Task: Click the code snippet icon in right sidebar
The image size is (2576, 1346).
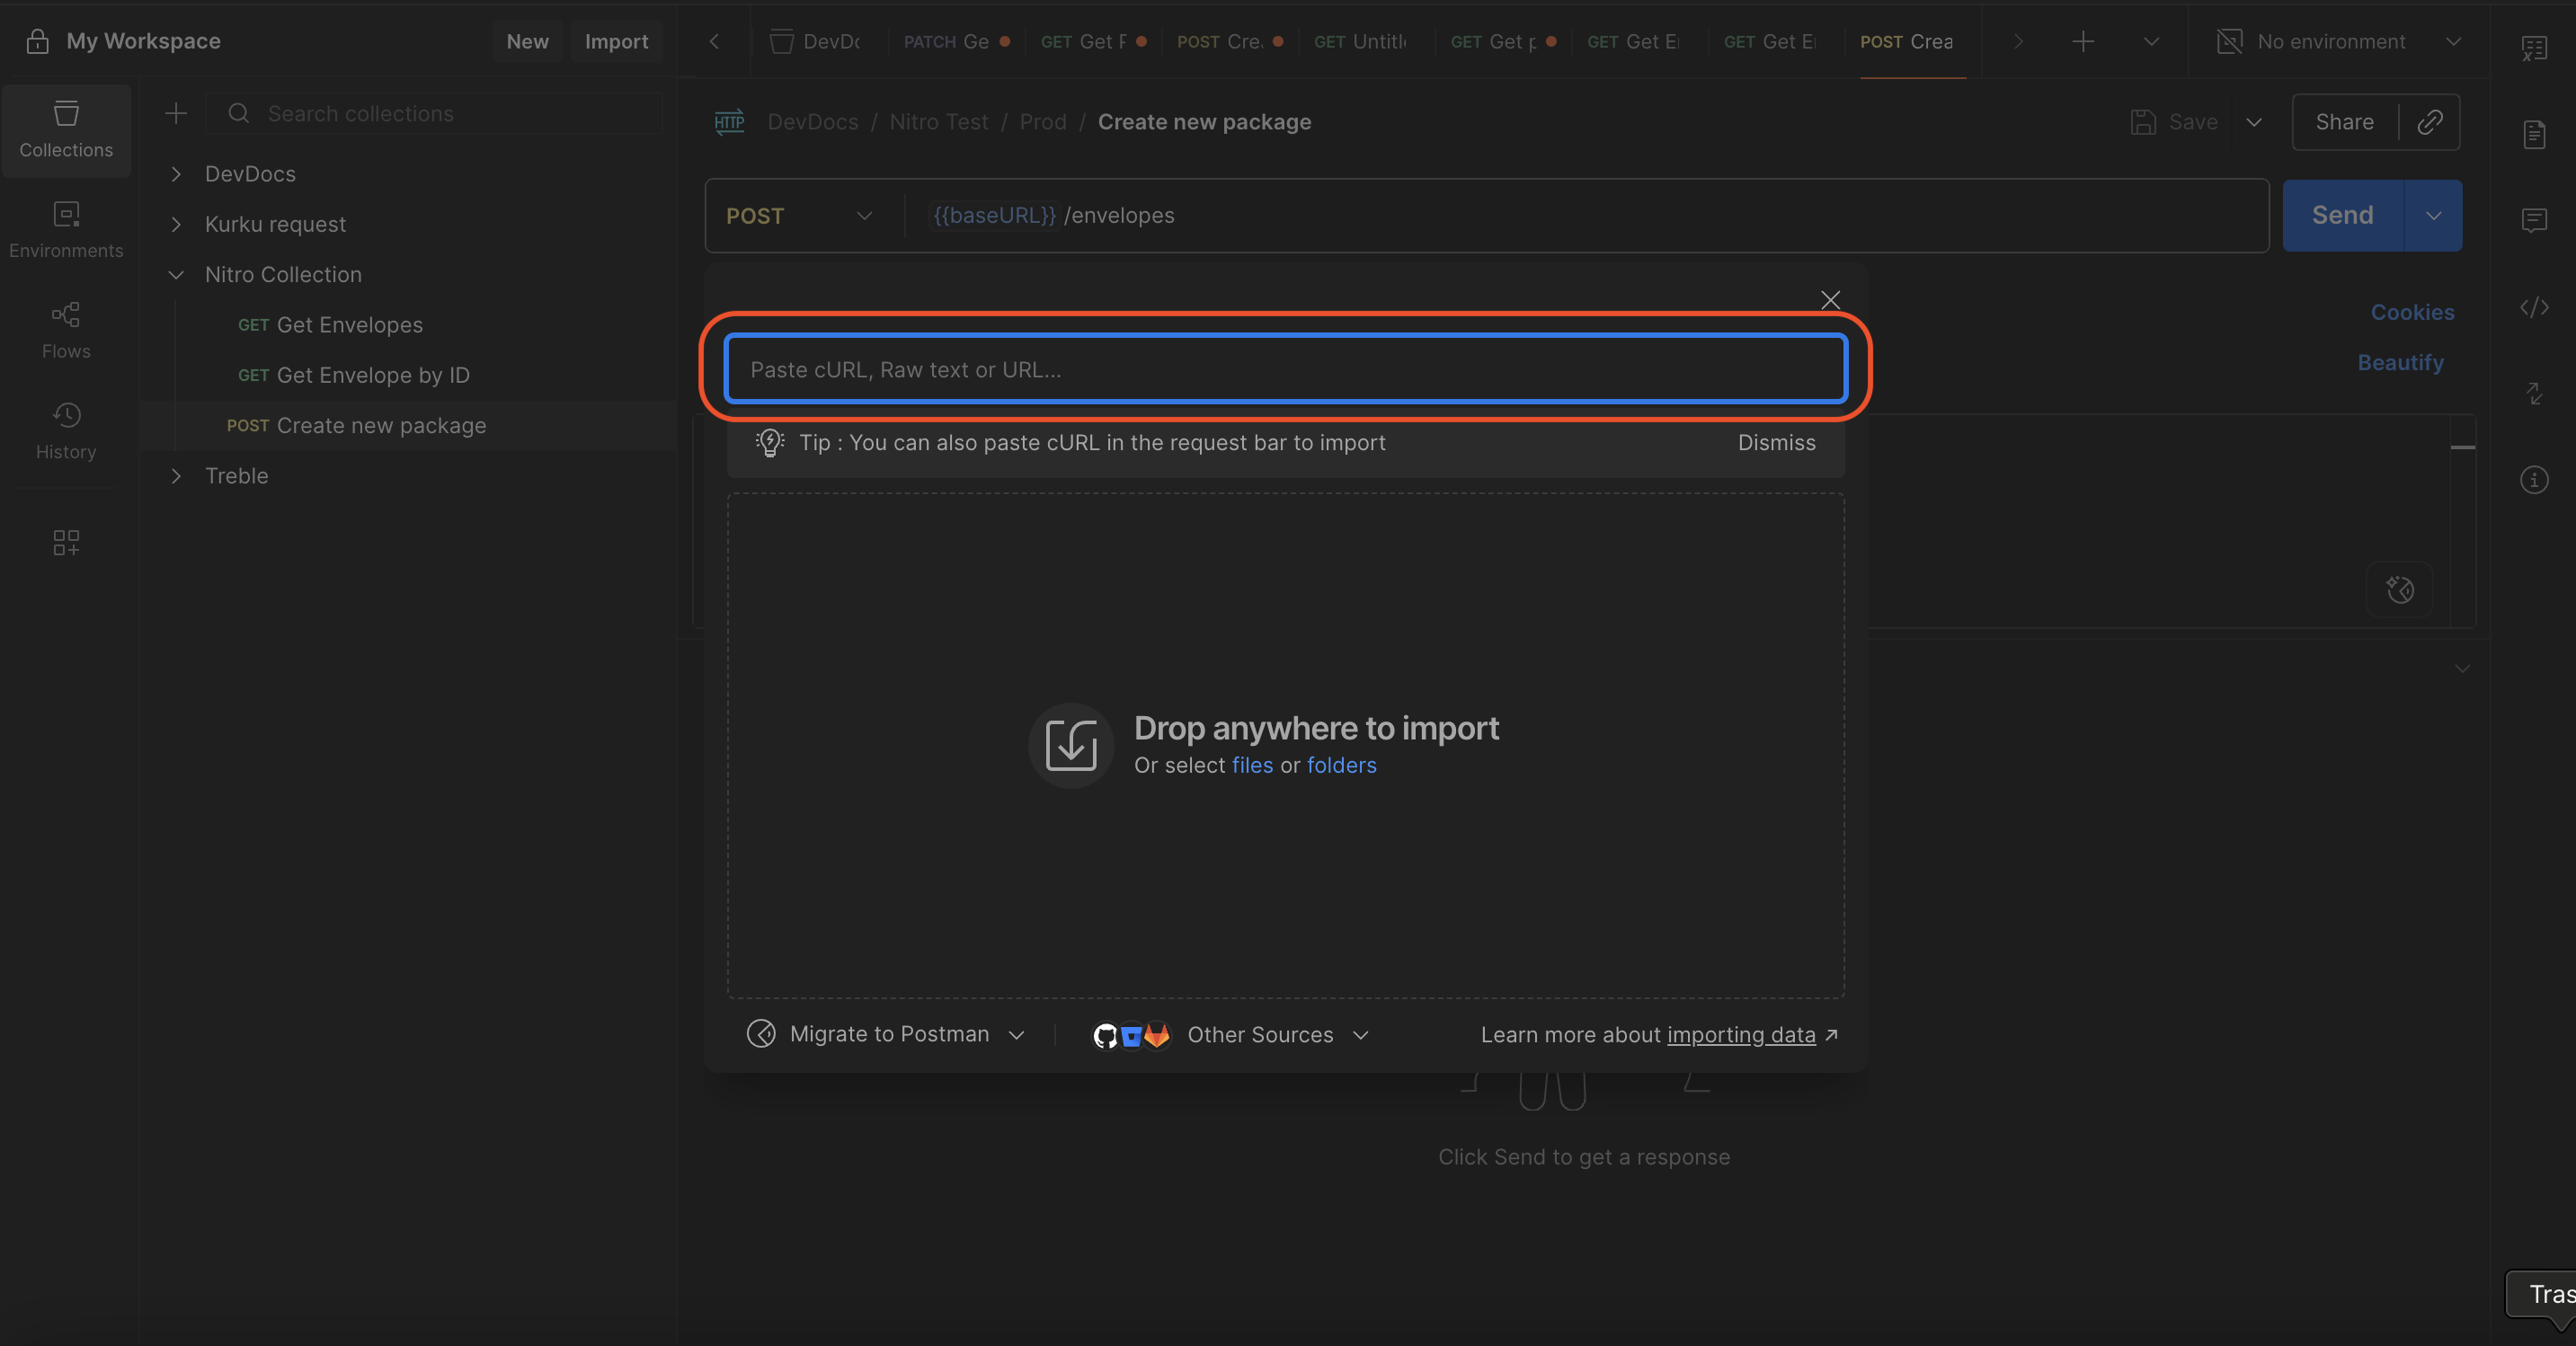Action: (x=2533, y=308)
